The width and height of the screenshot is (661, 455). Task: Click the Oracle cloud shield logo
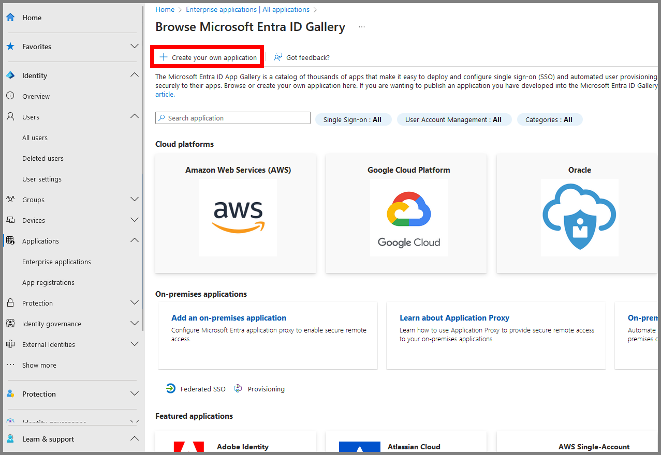point(580,218)
